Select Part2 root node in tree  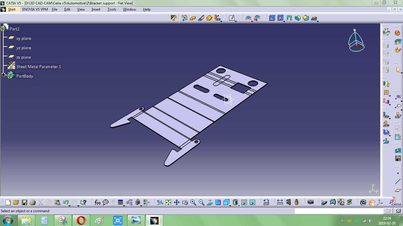tap(14, 29)
